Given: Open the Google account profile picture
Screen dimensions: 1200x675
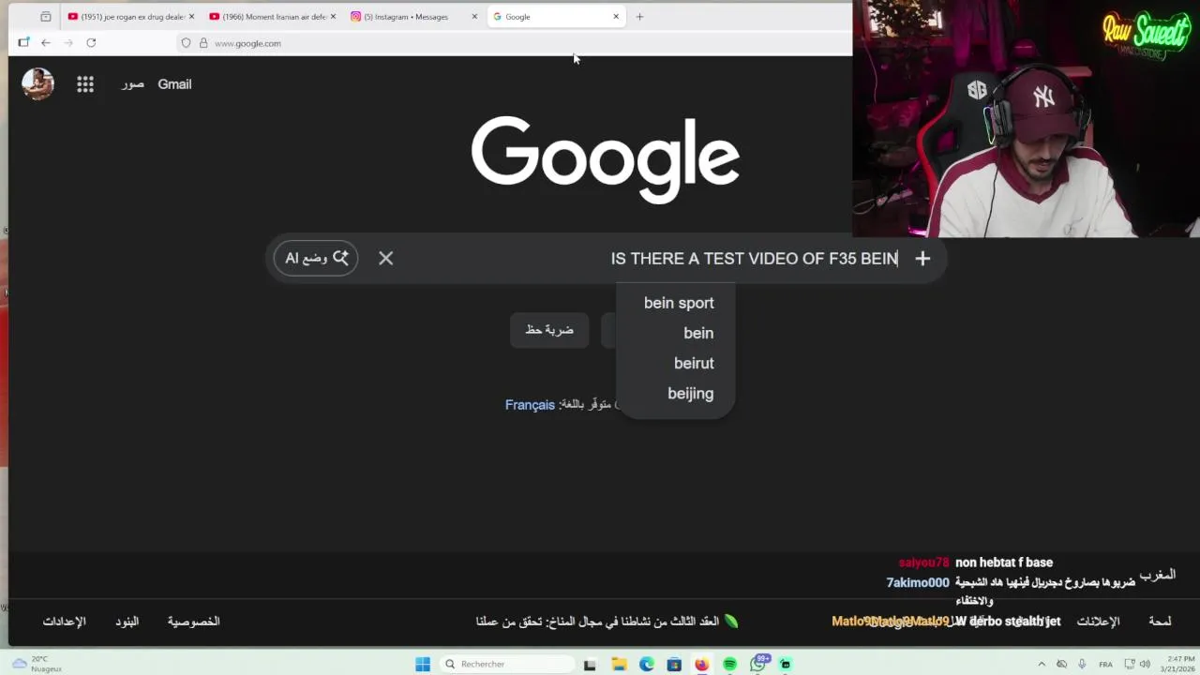Looking at the screenshot, I should click(37, 83).
